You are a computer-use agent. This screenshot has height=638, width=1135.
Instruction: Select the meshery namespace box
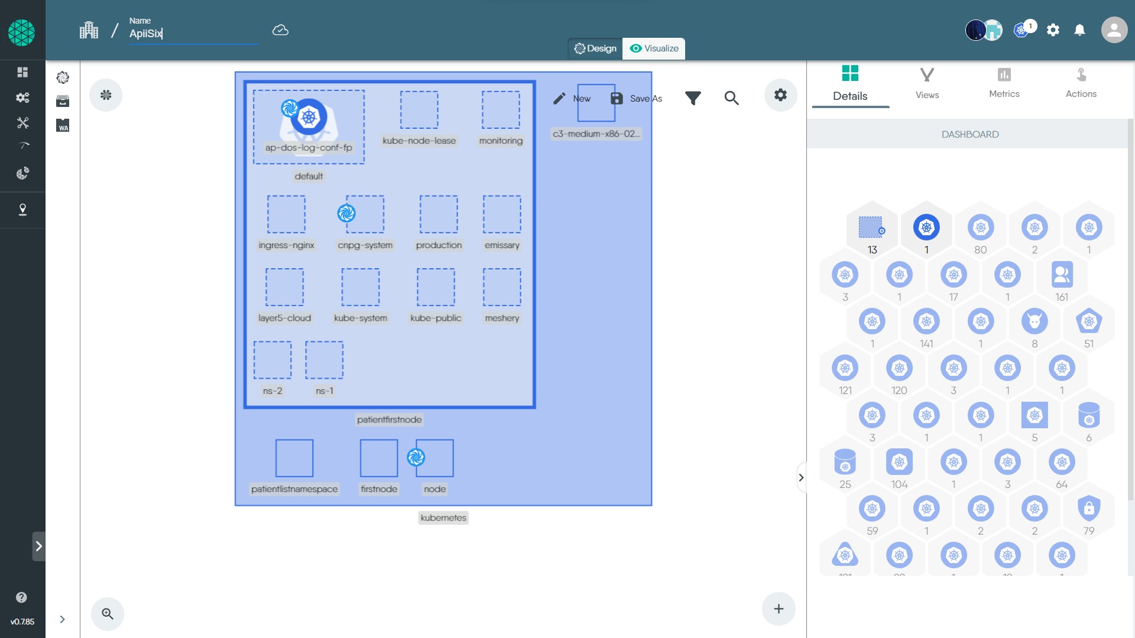tap(502, 287)
